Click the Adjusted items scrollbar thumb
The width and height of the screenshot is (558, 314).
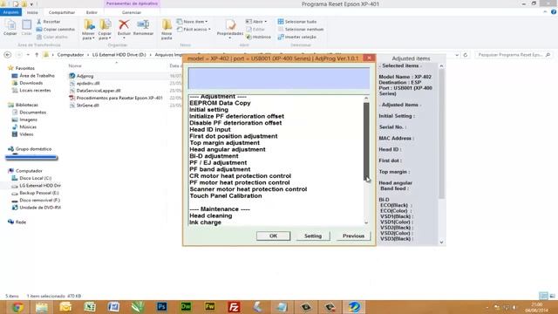coord(441,133)
